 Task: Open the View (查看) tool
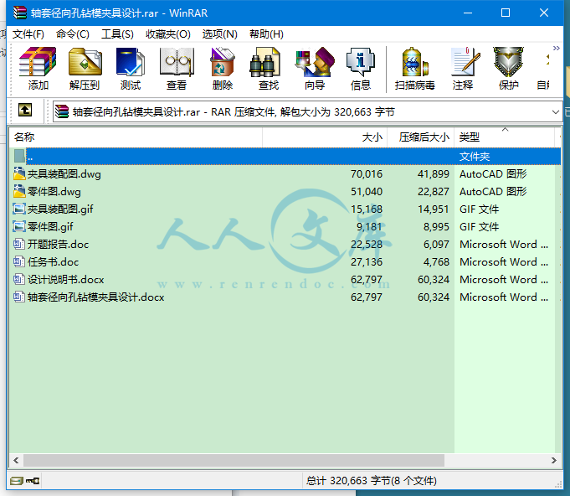point(177,69)
